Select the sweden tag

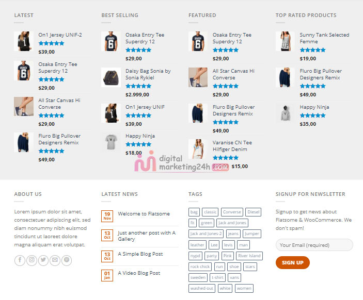click(198, 277)
